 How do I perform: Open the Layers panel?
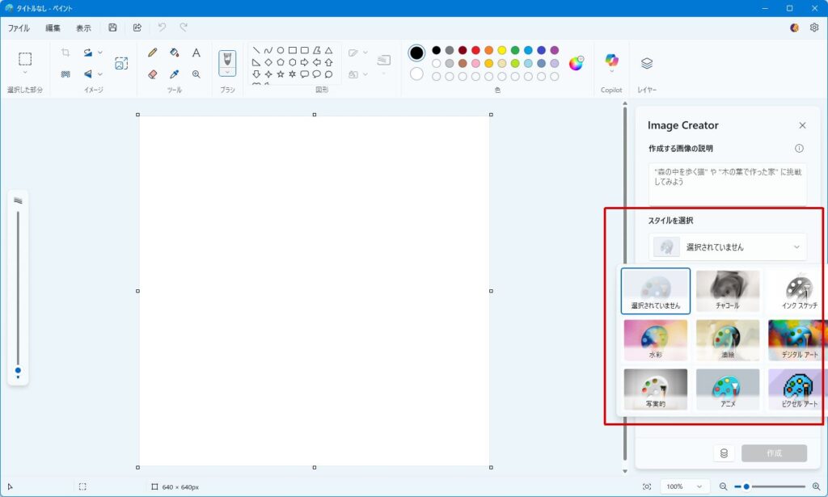pyautogui.click(x=646, y=63)
